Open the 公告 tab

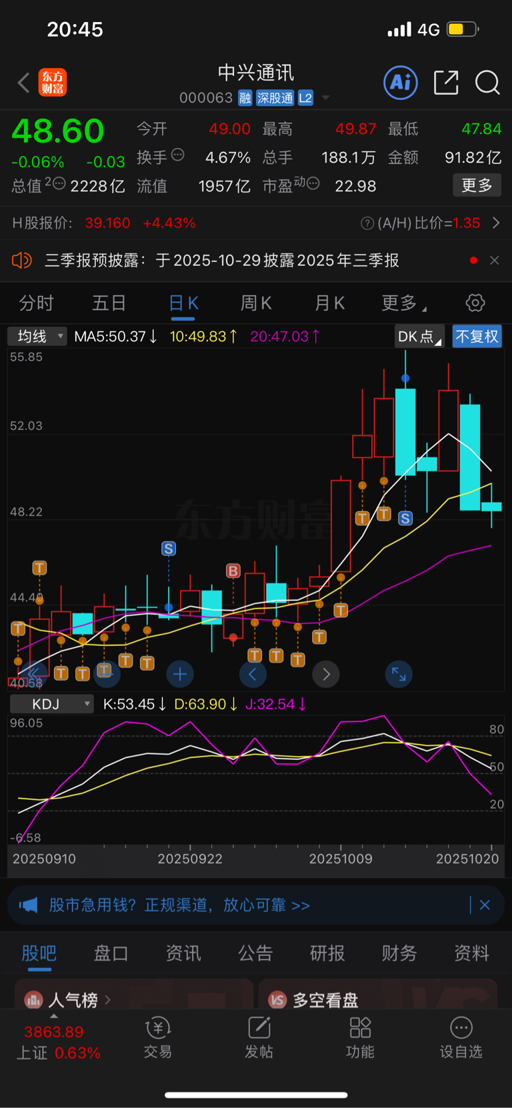point(255,953)
